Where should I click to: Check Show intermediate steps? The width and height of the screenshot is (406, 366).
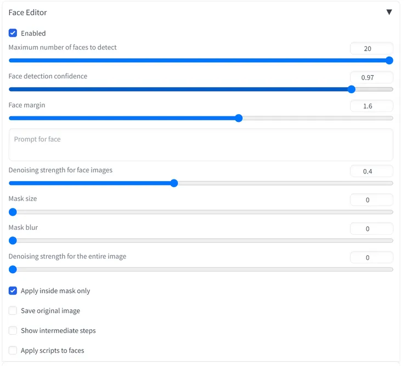pos(13,331)
